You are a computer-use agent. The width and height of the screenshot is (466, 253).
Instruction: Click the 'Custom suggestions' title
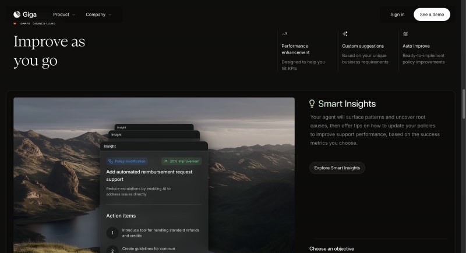[363, 46]
